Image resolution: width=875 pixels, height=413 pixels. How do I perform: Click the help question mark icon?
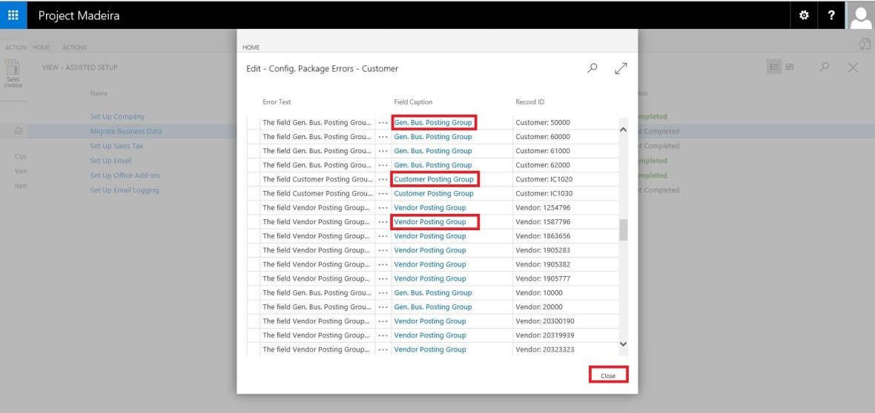(831, 16)
